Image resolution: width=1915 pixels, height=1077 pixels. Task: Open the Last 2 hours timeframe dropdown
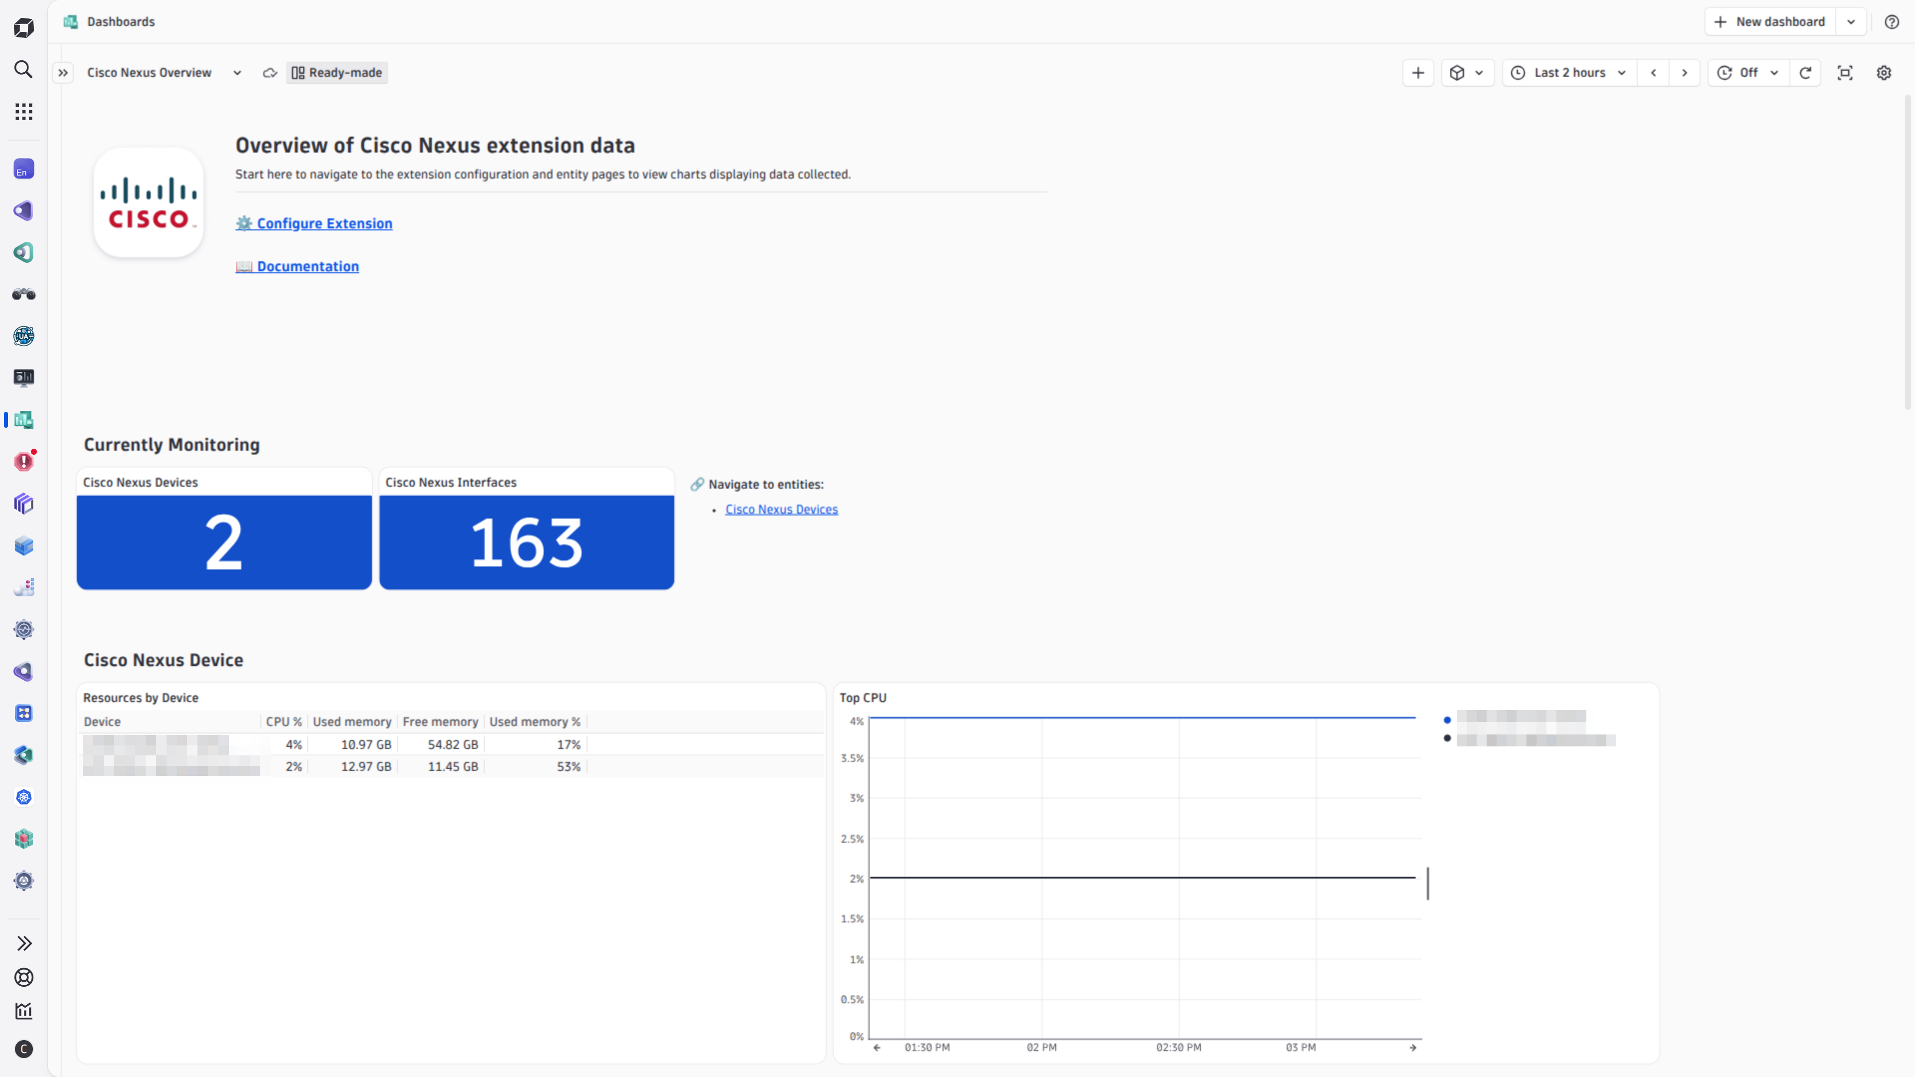pos(1570,73)
